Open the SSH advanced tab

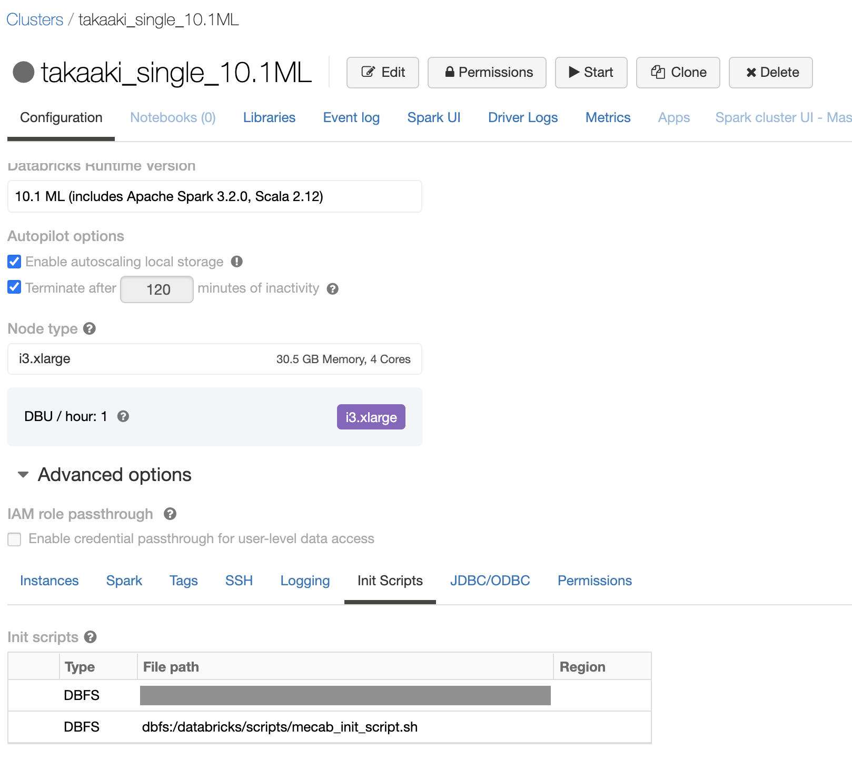tap(239, 581)
